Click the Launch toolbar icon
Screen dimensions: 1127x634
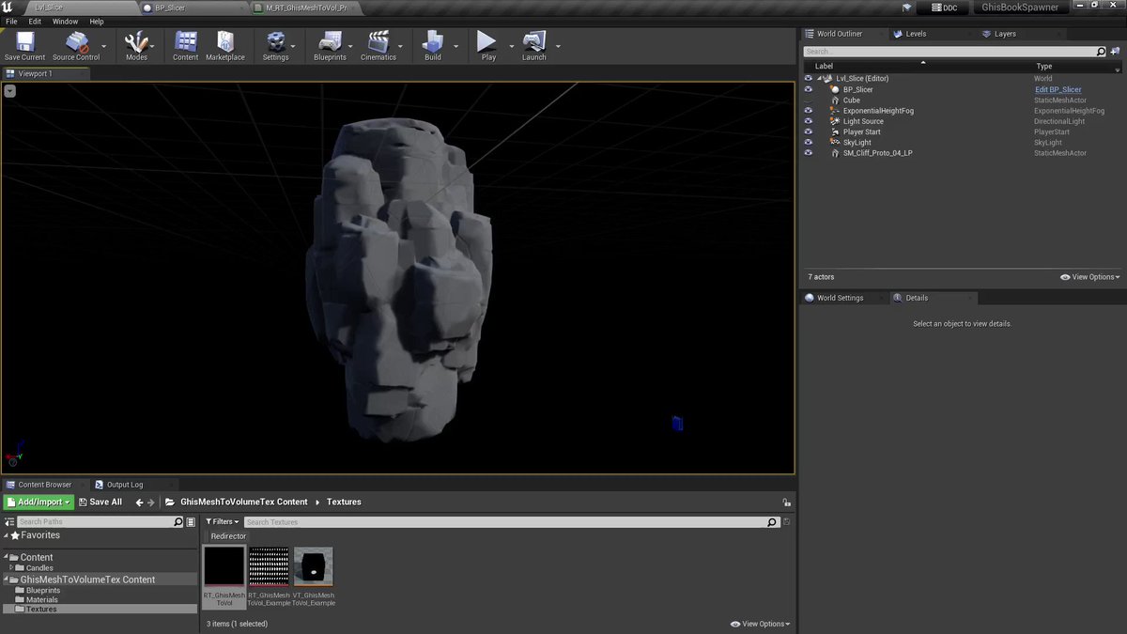coord(533,42)
